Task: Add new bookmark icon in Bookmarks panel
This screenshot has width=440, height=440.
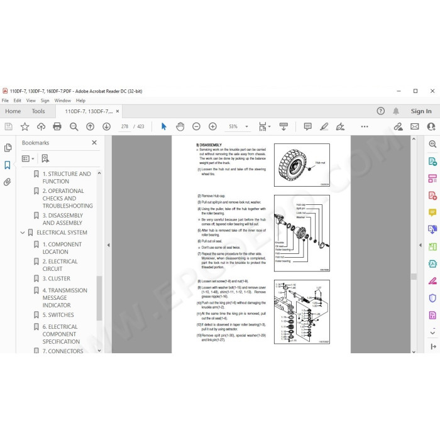Action: [x=45, y=159]
